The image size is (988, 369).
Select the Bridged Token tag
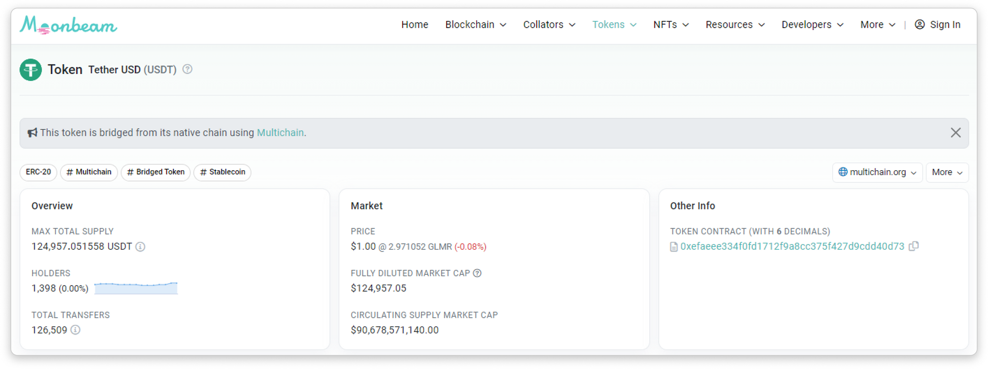[156, 172]
